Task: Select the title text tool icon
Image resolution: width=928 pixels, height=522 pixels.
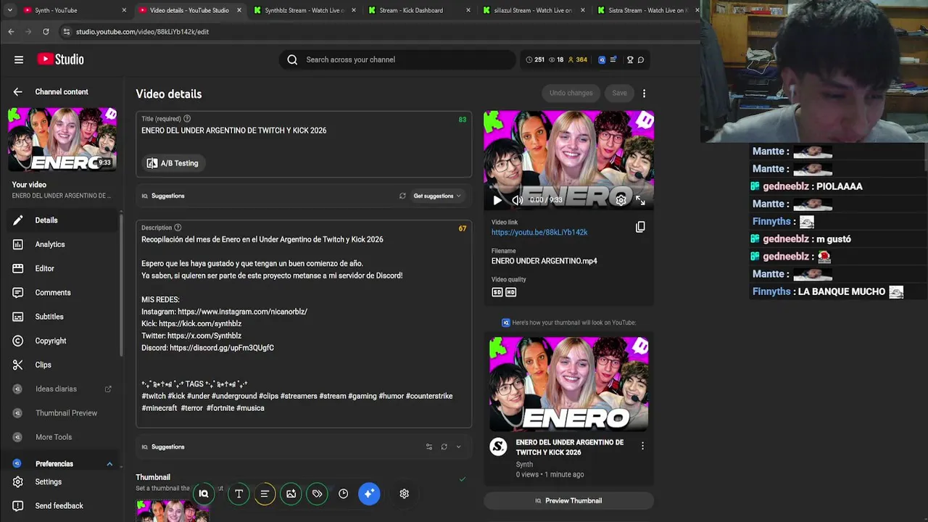Action: [x=239, y=494]
